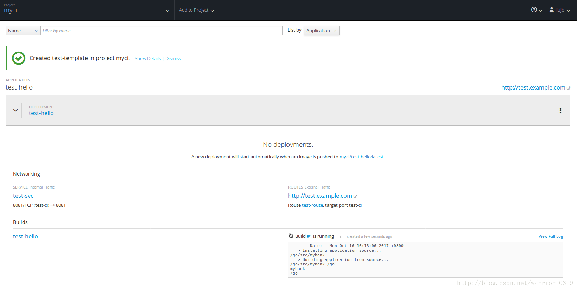Click the test-hello application heading

coord(19,87)
